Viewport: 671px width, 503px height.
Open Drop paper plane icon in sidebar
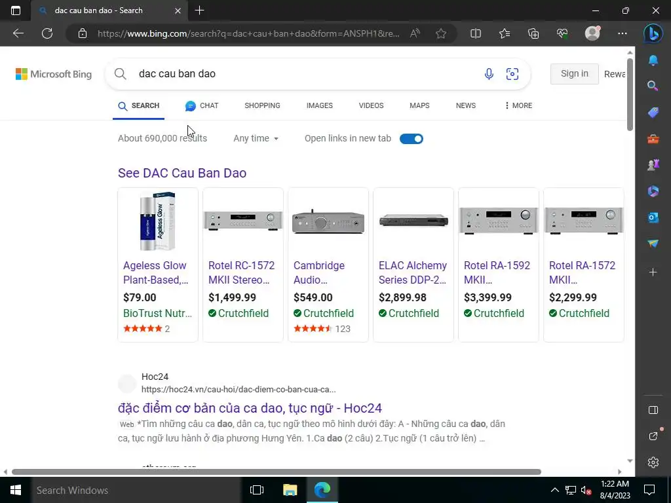653,244
